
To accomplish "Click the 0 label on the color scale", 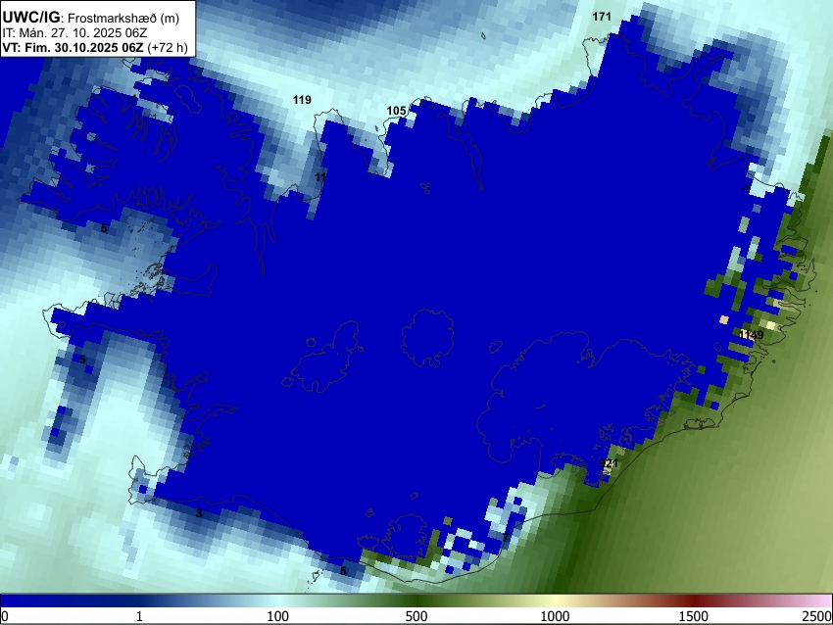I will [5, 616].
